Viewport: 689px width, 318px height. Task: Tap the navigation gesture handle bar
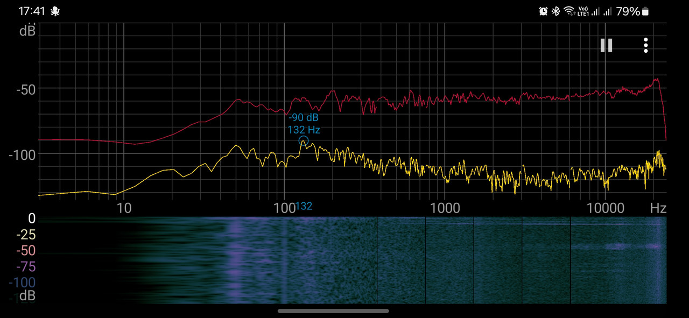pyautogui.click(x=334, y=310)
